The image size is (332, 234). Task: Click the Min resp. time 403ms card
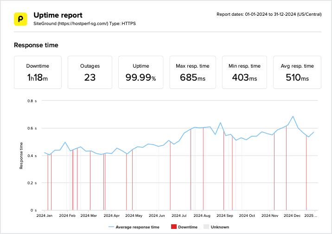[244, 72]
